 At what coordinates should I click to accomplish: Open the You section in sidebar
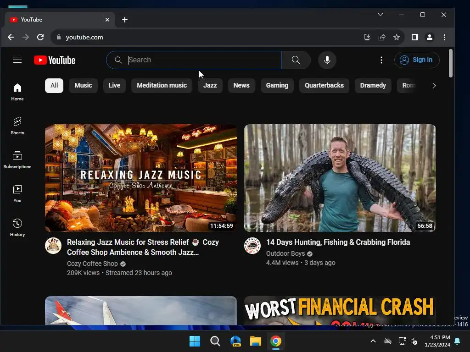(x=17, y=194)
